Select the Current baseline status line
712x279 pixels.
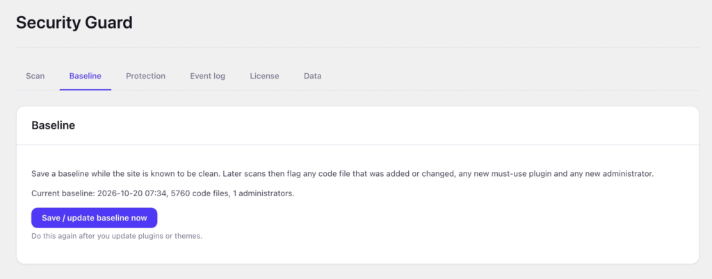pos(163,193)
